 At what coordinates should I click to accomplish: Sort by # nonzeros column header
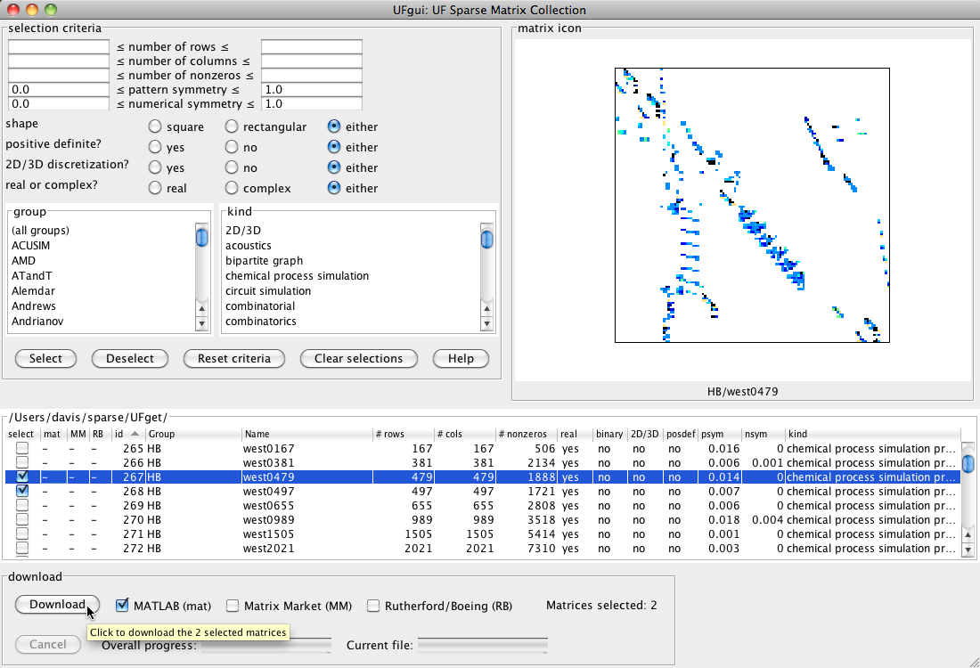pos(524,434)
